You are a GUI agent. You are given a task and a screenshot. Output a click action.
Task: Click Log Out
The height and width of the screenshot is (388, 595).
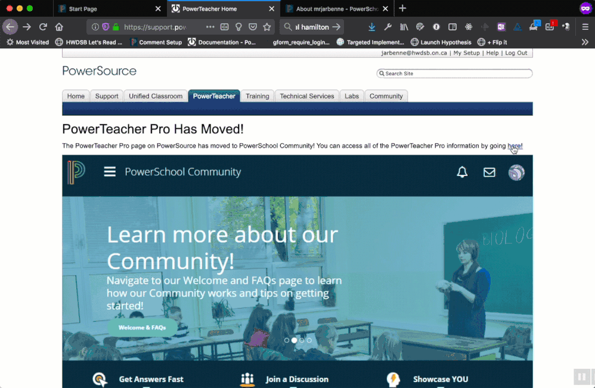pos(516,53)
